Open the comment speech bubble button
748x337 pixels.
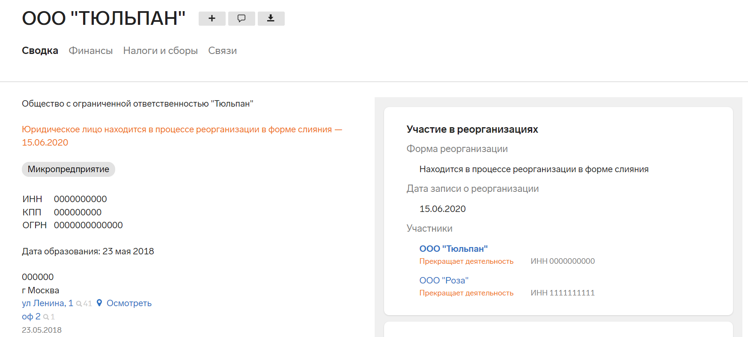coord(241,18)
